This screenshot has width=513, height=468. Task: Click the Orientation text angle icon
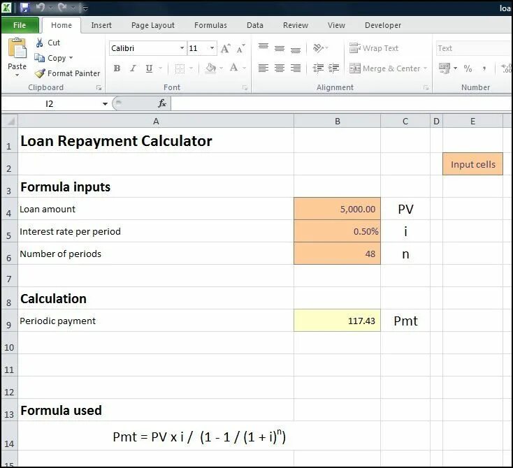click(x=318, y=48)
